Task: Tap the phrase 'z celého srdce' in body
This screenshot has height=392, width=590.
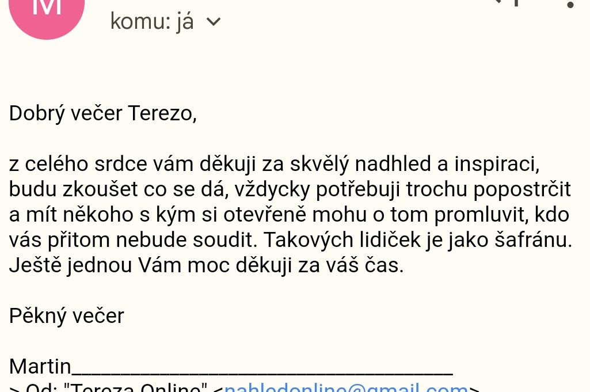Action: tap(78, 164)
